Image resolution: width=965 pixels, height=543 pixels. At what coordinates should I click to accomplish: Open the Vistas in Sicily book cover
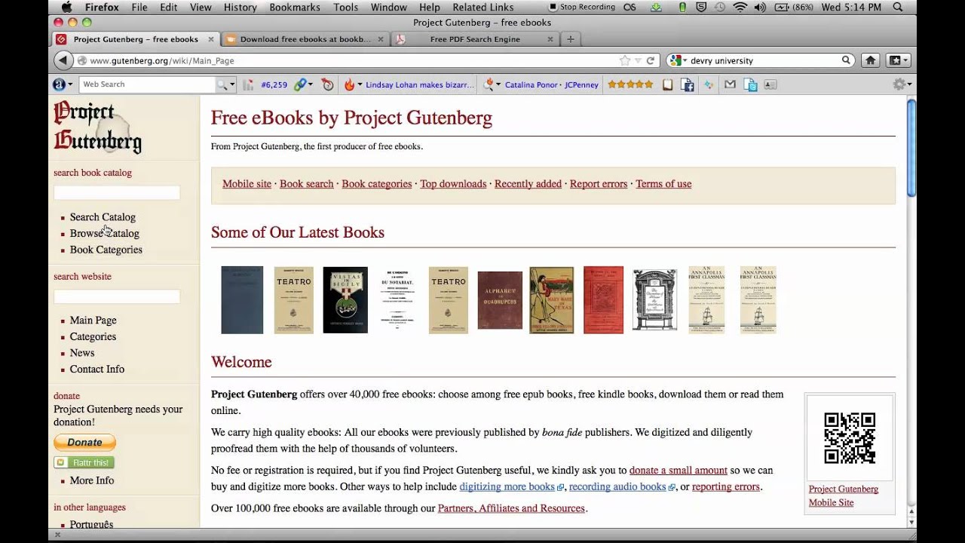345,300
